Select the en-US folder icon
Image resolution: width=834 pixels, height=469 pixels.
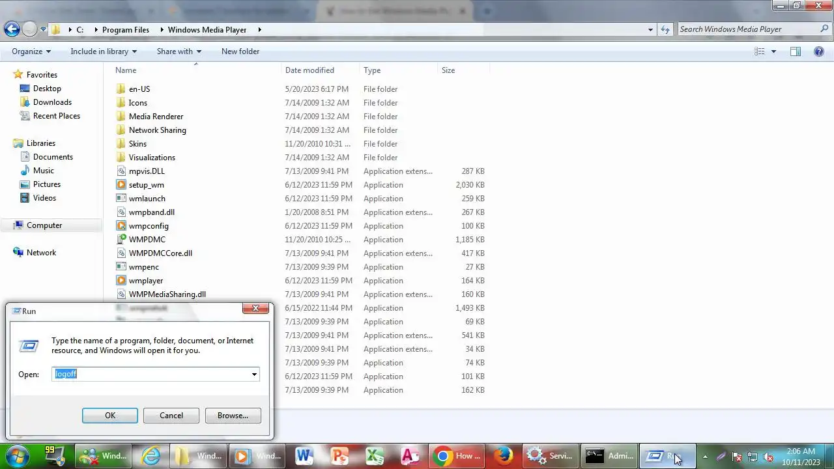tap(121, 89)
